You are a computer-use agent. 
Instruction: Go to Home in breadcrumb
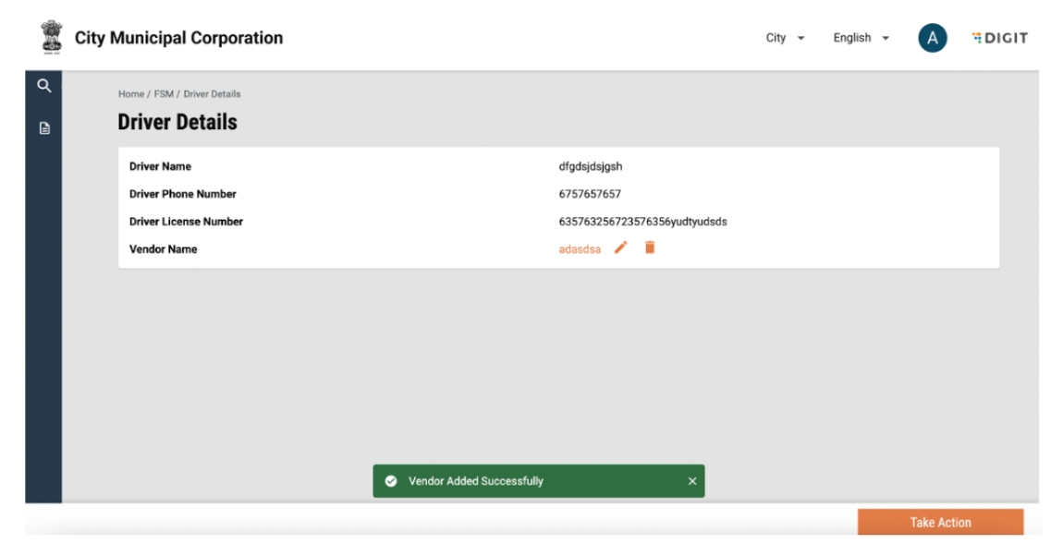[130, 94]
